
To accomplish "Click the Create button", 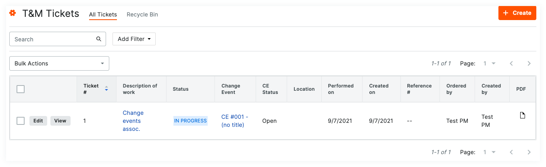I will coord(517,13).
